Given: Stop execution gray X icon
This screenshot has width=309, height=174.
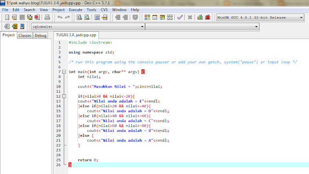Looking at the screenshot, I should click(190, 17).
